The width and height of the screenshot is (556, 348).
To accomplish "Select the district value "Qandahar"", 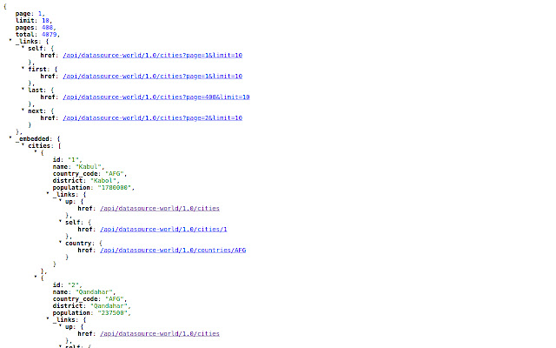I will 109,306.
